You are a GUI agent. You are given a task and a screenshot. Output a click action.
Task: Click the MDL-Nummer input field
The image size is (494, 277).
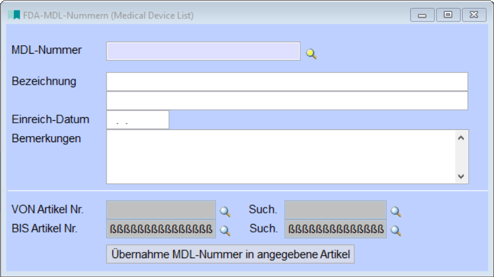click(203, 51)
